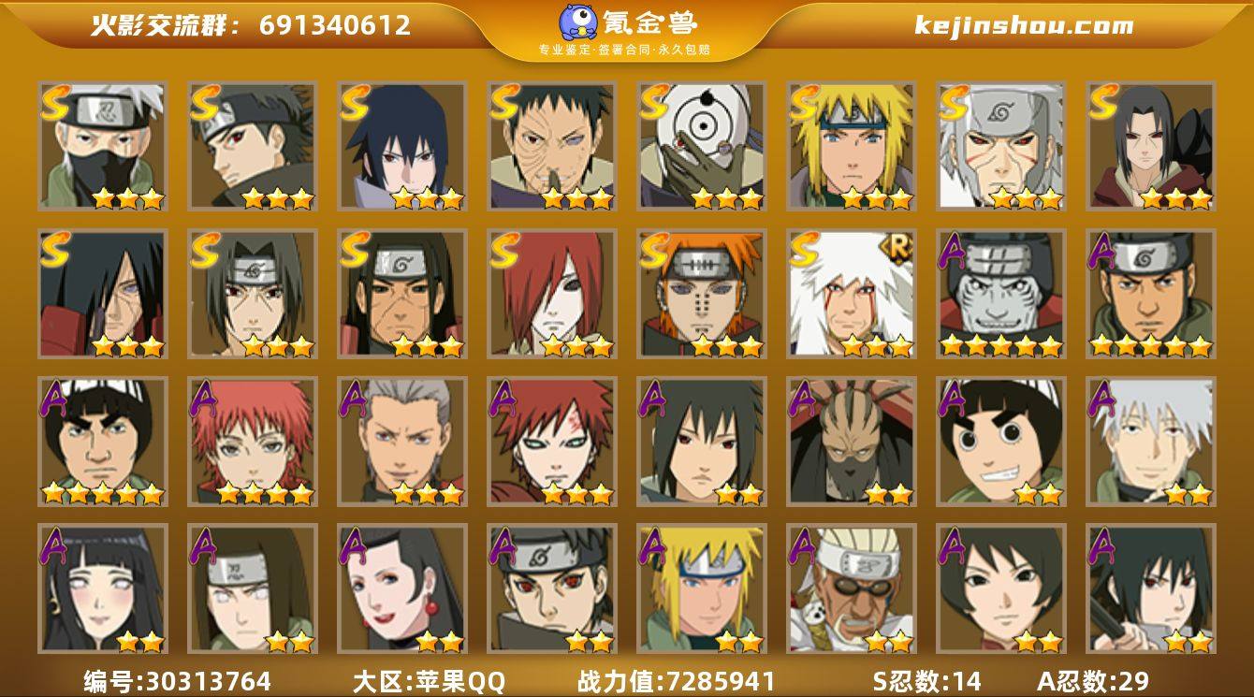Select the Kurenai portrait with red earring
1254x697 pixels.
click(401, 588)
